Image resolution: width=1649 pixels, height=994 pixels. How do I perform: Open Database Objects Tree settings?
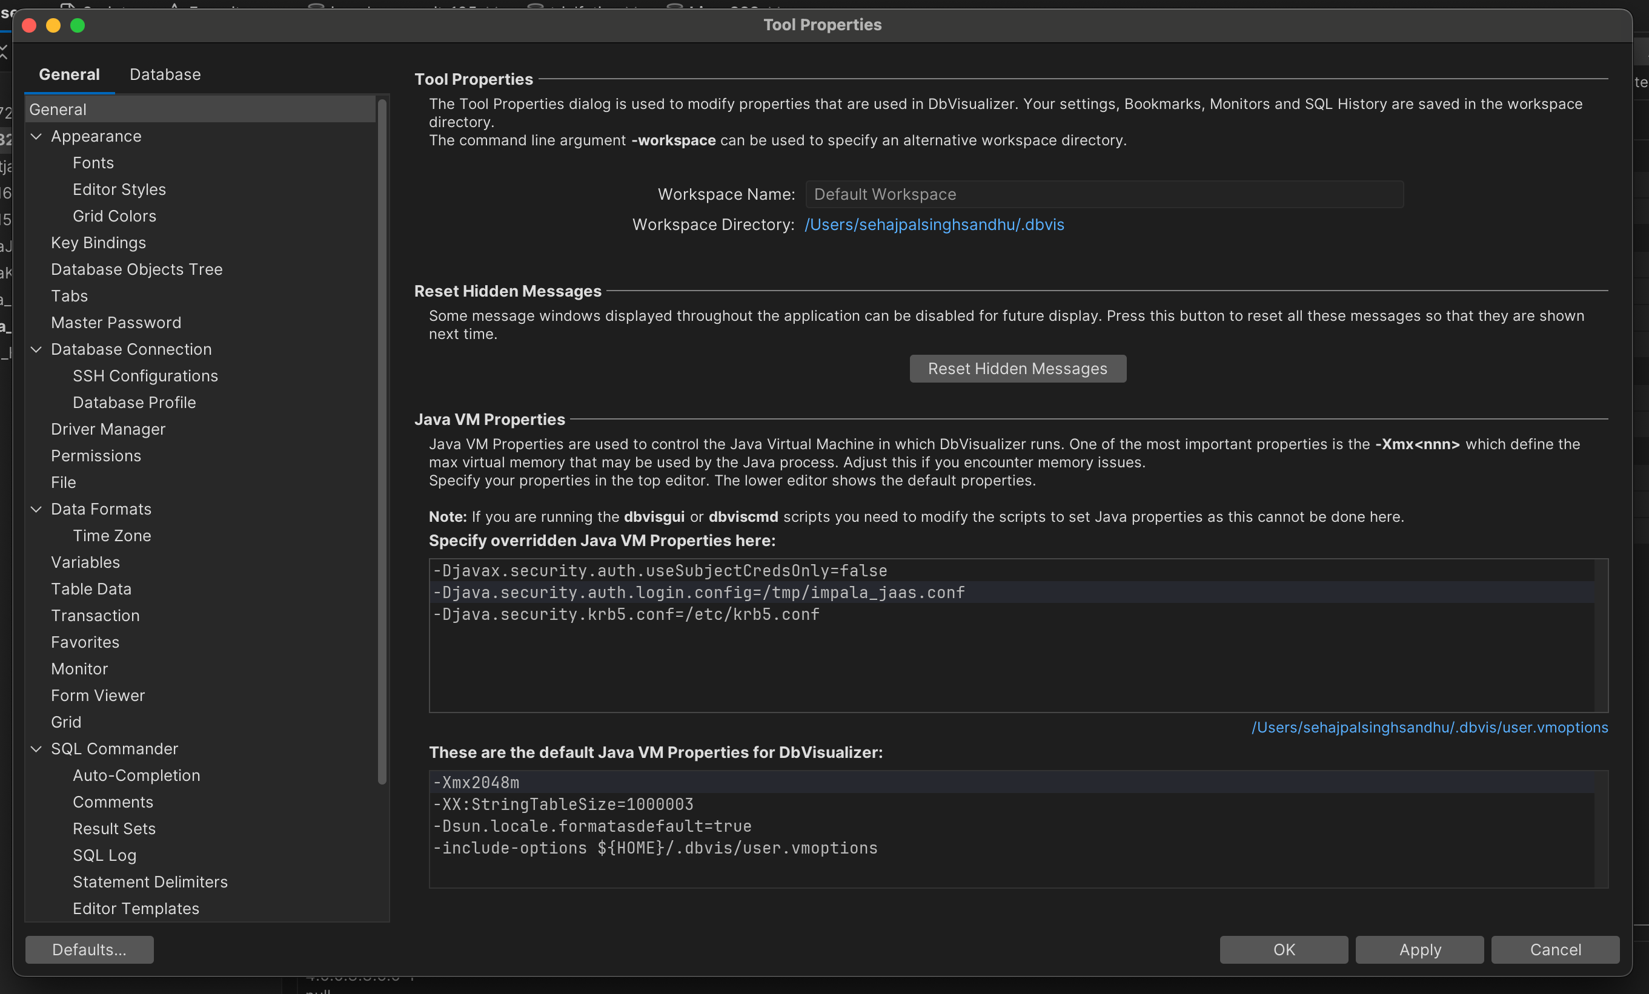(136, 269)
